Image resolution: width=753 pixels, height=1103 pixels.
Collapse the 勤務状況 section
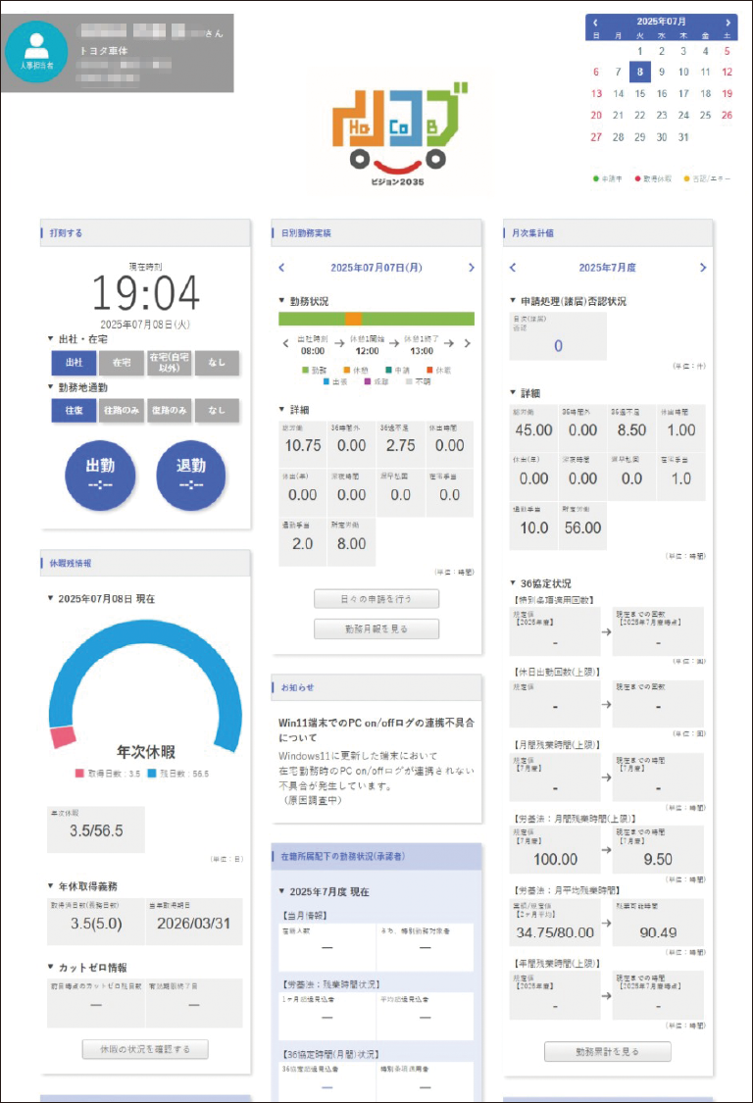coord(282,301)
